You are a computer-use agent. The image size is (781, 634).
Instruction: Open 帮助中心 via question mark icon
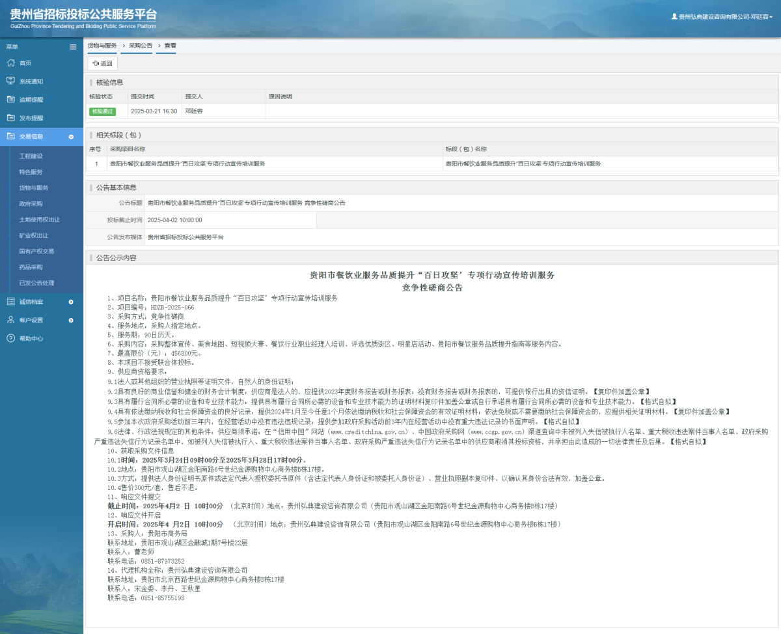pos(10,338)
